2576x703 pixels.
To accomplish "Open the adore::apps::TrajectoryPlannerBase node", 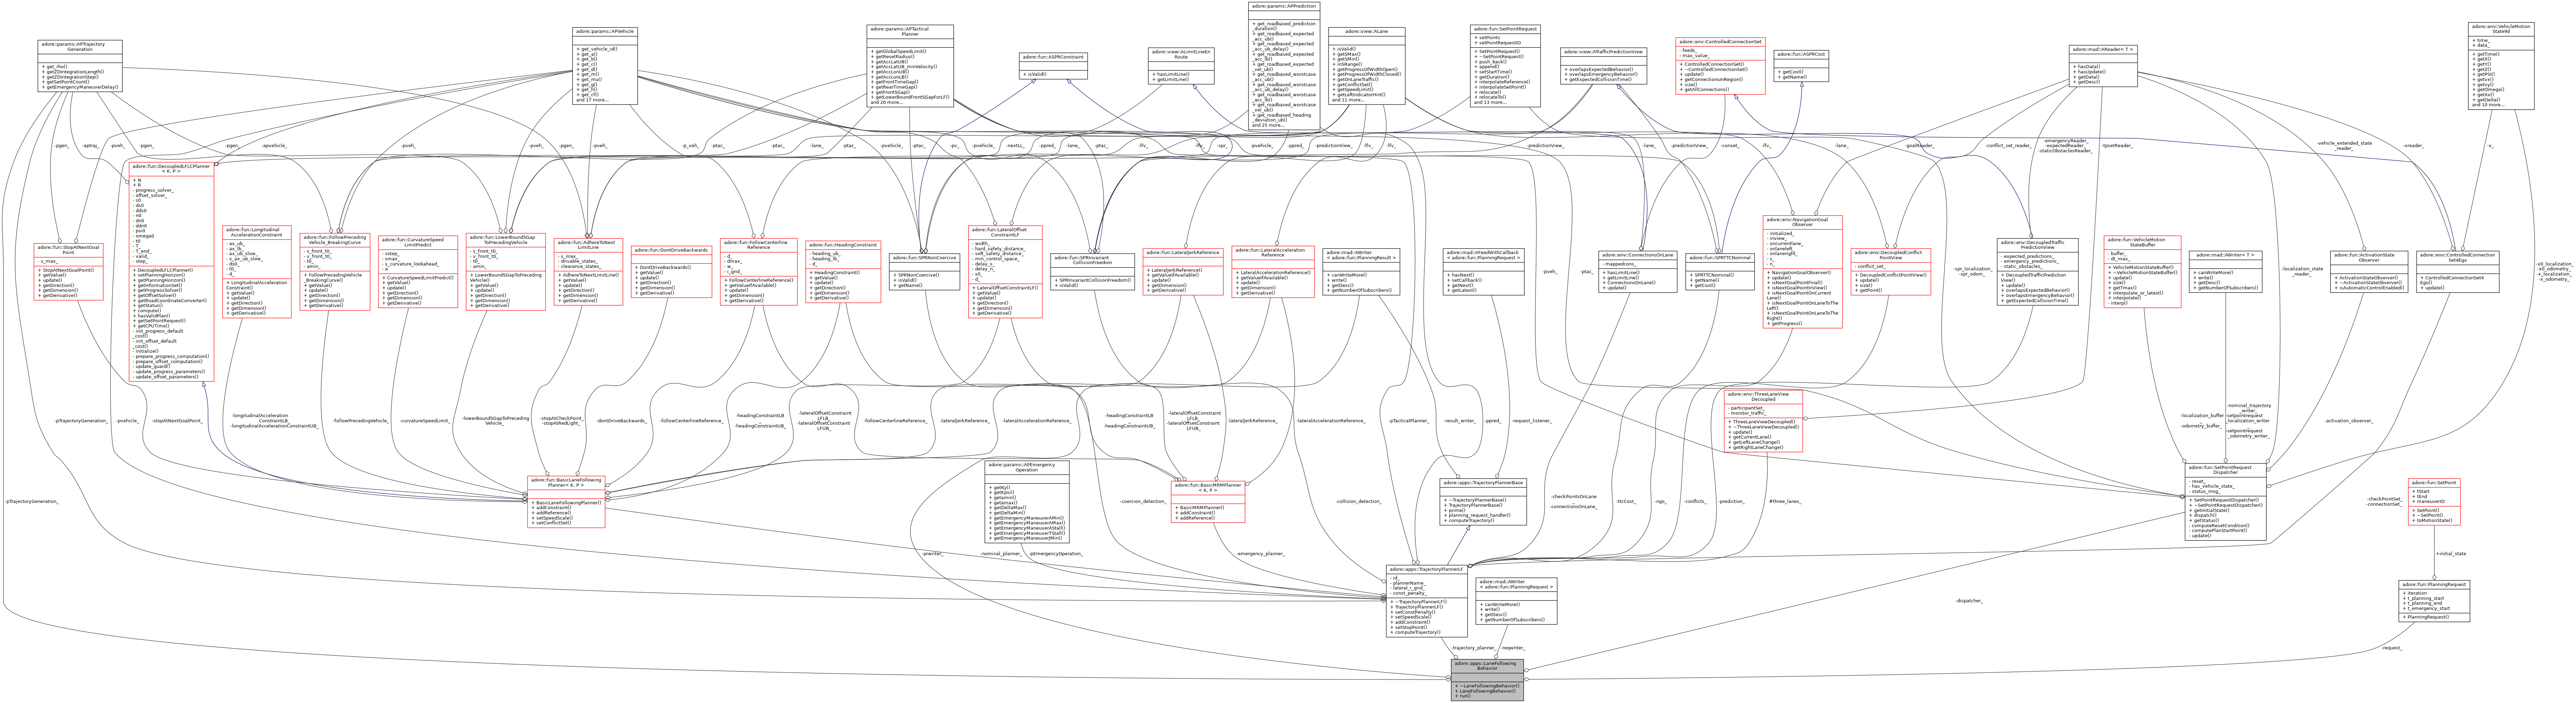I will coord(1483,502).
